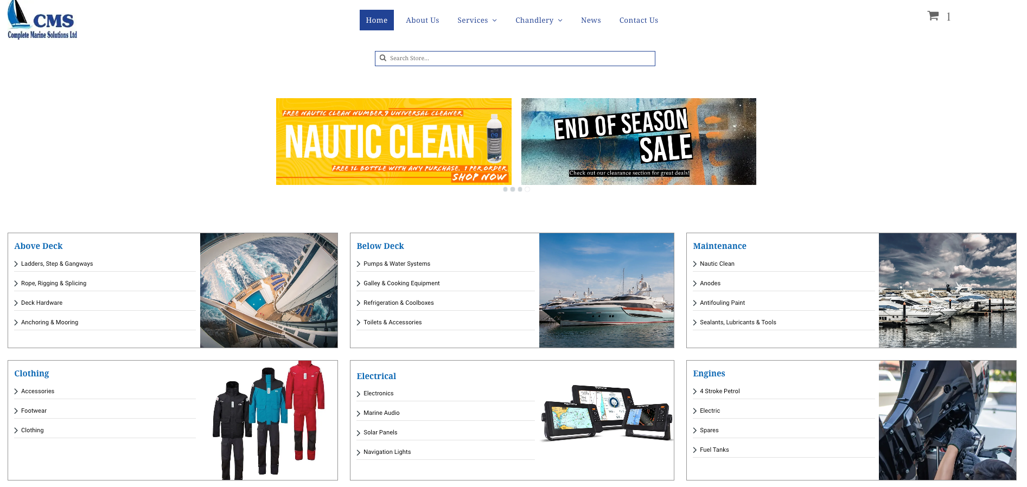This screenshot has height=487, width=1027.
Task: Select the fourth carousel indicator dot
Action: 527,189
